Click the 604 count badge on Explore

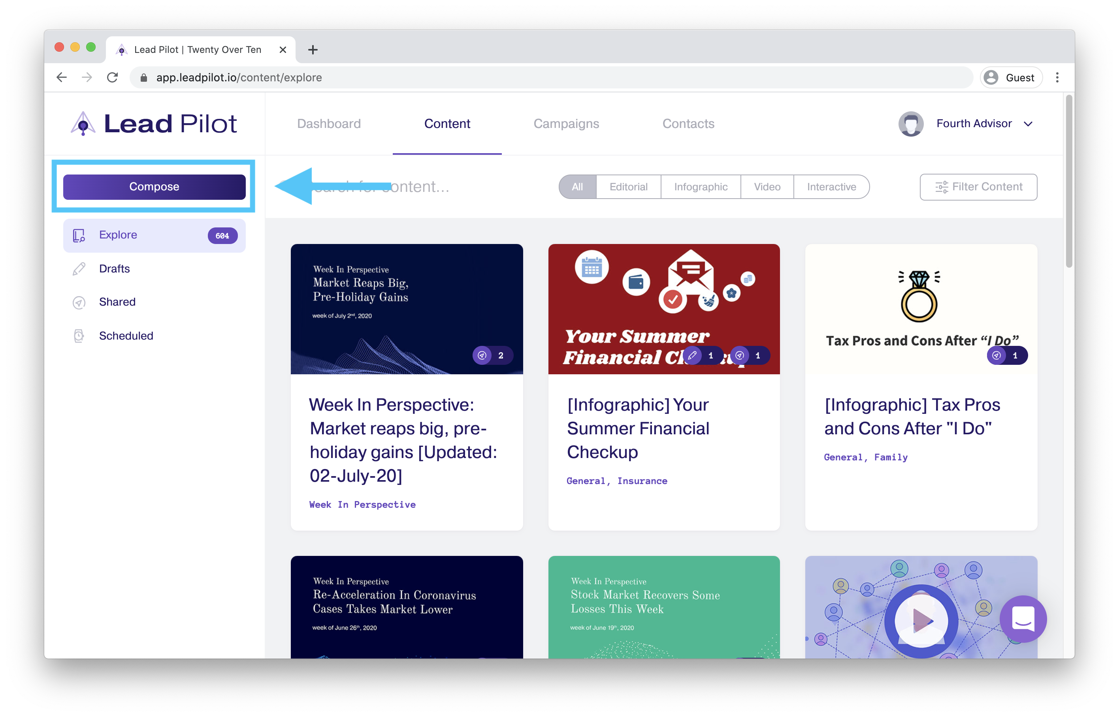point(222,236)
